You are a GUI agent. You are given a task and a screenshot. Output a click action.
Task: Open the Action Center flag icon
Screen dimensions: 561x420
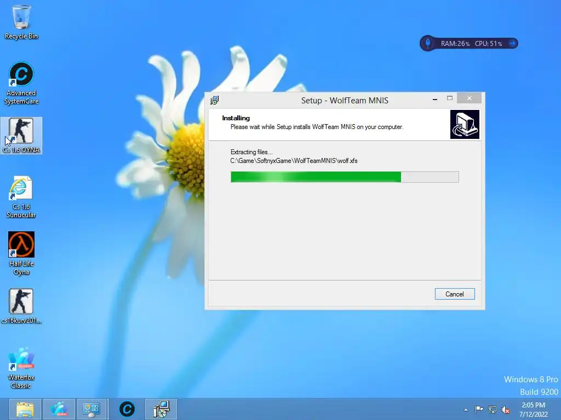coord(479,410)
